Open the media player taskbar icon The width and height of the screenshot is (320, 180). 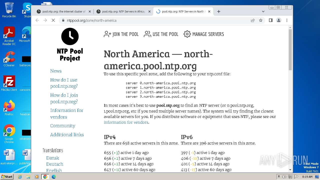[36, 177]
